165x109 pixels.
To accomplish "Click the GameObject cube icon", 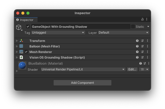I will click(19, 27).
